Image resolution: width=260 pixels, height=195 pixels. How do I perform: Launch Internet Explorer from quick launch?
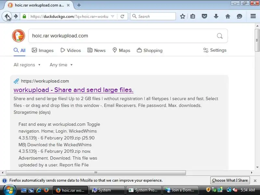tap(39, 190)
